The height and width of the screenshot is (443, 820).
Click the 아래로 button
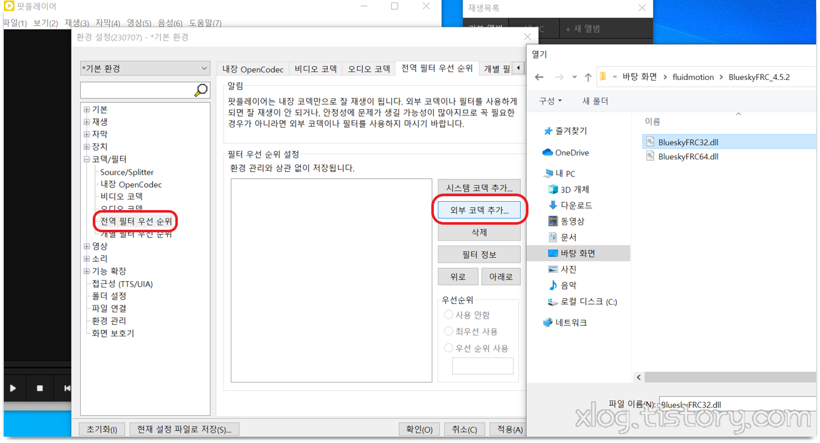501,277
